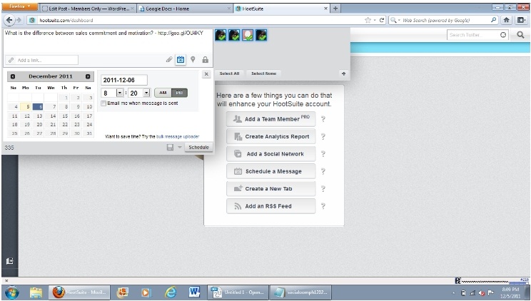The image size is (531, 301).
Task: Click the reload page icon
Action: 382,20
